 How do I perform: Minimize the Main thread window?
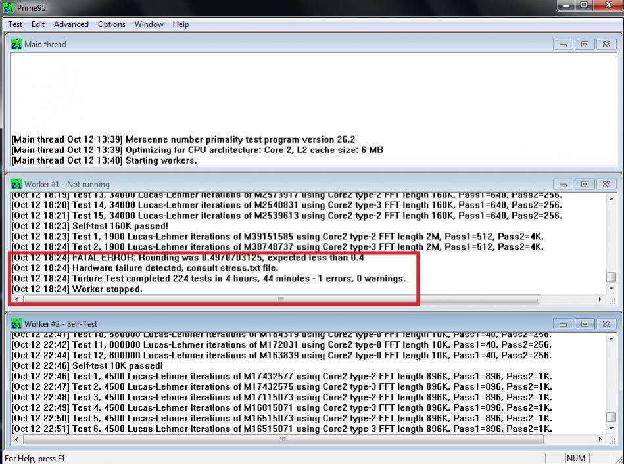click(x=563, y=45)
